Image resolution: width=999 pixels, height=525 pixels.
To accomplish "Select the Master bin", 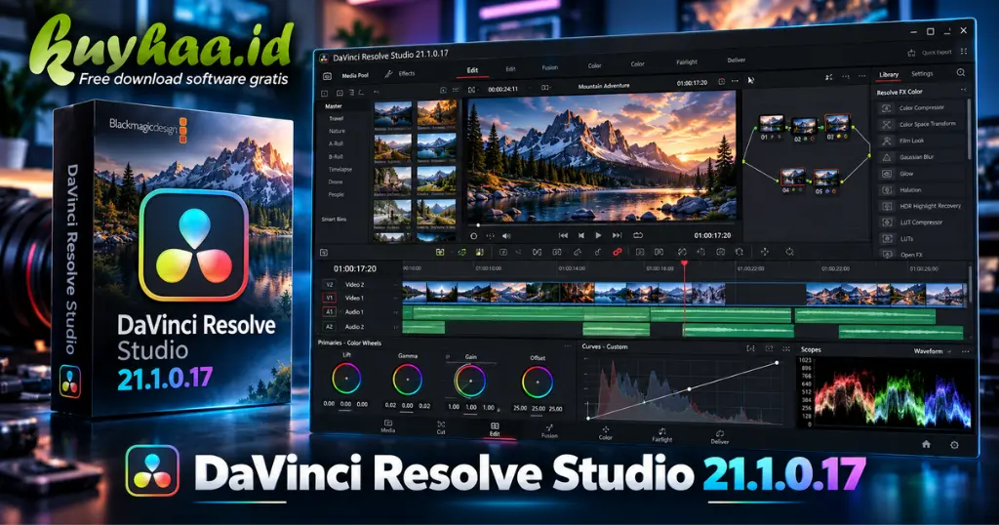I will (x=334, y=106).
